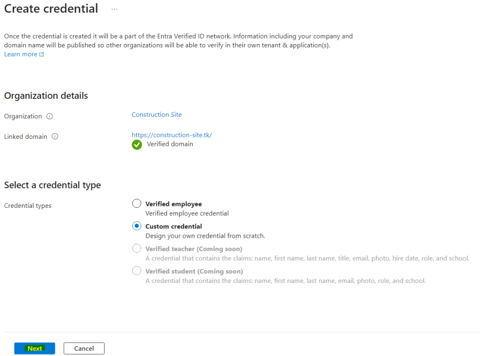The width and height of the screenshot is (480, 356).
Task: Select the Verified teacher radio button
Action: click(x=136, y=248)
